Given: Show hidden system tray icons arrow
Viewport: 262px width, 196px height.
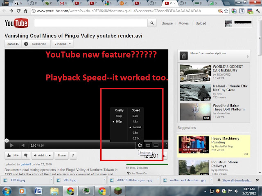Looking at the screenshot, I should (205, 191).
